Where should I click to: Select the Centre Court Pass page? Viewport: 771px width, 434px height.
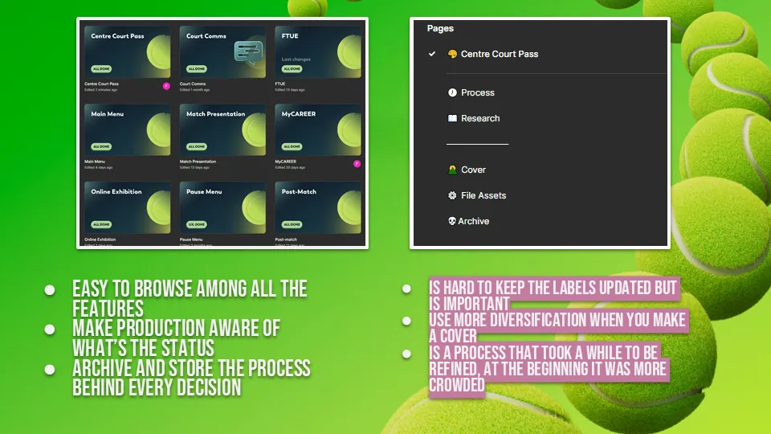click(x=500, y=54)
